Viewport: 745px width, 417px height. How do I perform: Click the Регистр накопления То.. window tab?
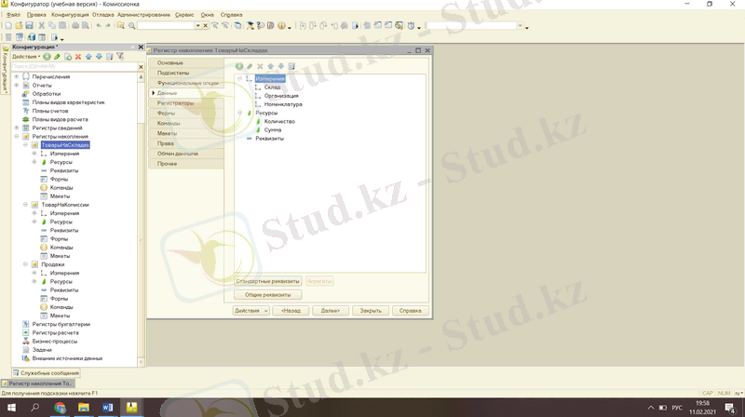(37, 383)
